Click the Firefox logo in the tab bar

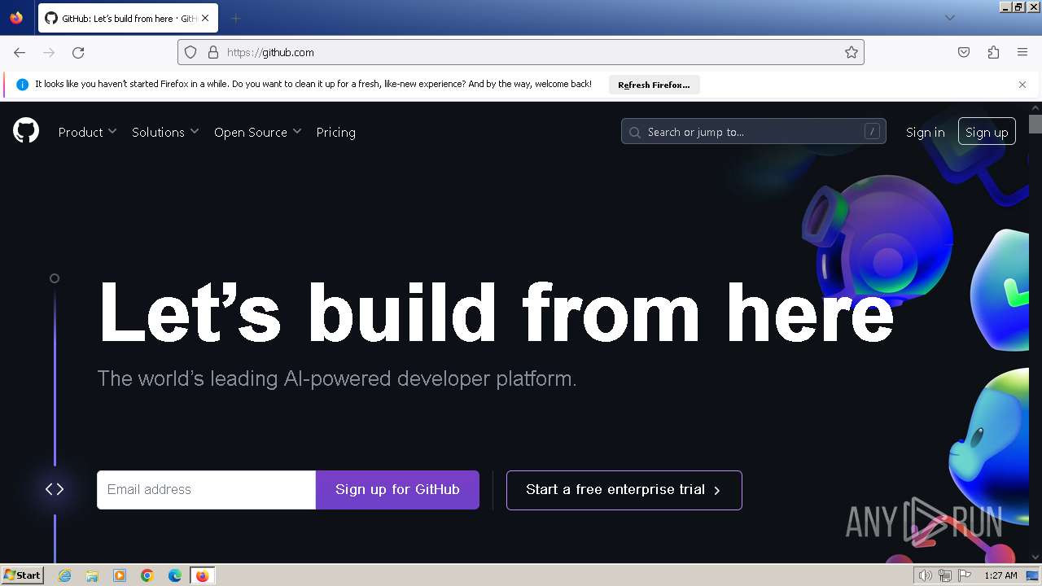[x=16, y=17]
